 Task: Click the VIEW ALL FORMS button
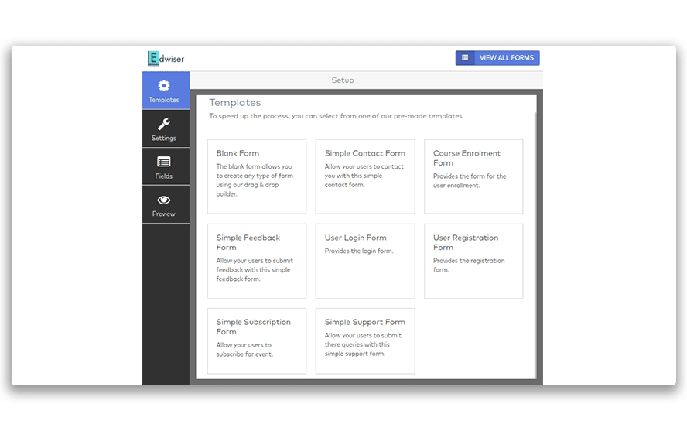pyautogui.click(x=497, y=58)
